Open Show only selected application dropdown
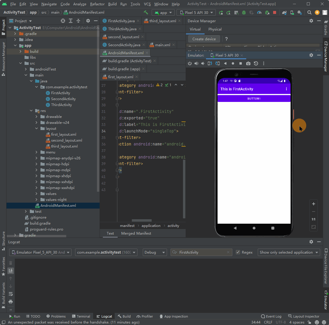 tap(289, 252)
